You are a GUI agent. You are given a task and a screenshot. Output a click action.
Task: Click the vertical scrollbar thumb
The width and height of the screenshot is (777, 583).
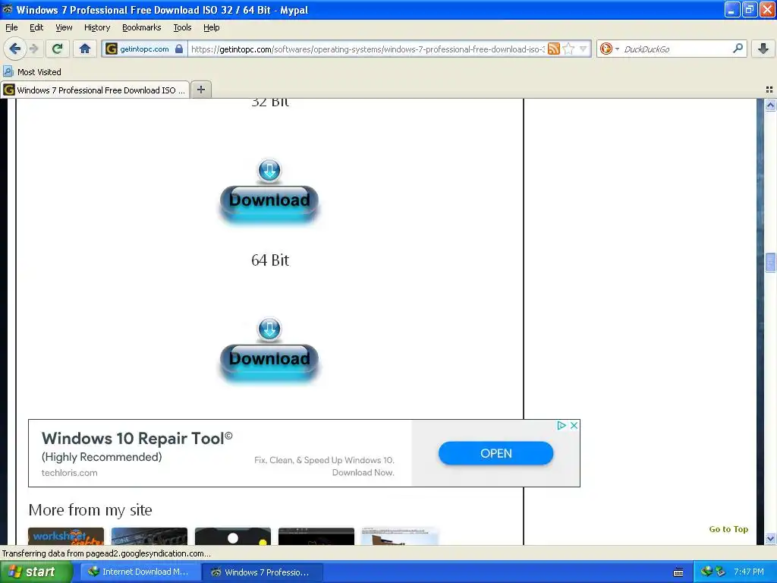[x=770, y=262]
